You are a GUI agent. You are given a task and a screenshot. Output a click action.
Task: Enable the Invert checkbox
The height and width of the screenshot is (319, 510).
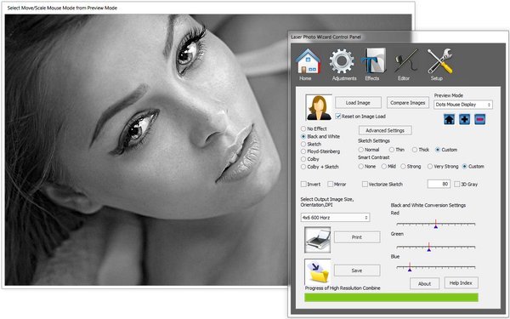[310, 185]
